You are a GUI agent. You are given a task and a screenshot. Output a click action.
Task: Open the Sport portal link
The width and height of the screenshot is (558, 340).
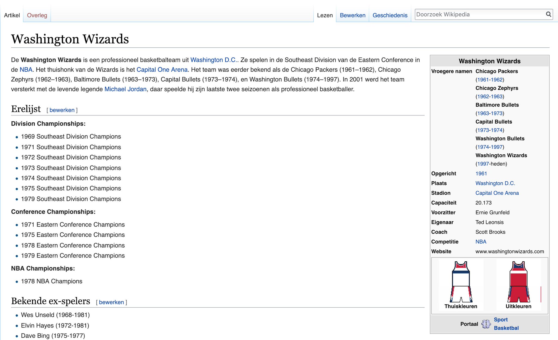click(501, 320)
